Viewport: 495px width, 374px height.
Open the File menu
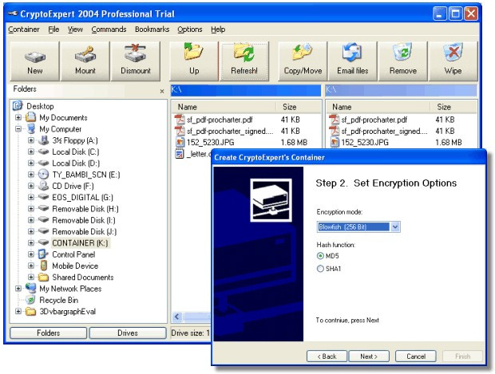coord(53,30)
